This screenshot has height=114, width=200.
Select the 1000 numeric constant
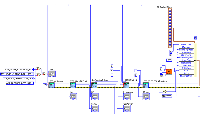pos(169,60)
